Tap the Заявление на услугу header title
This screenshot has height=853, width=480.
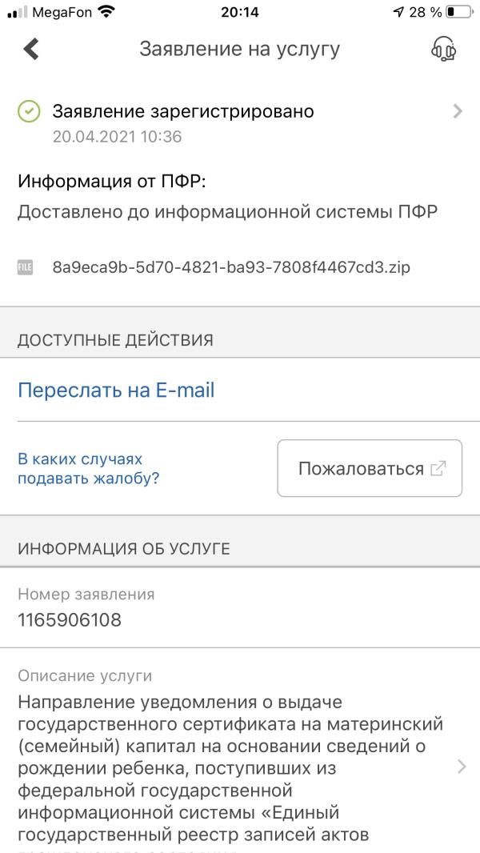[239, 49]
